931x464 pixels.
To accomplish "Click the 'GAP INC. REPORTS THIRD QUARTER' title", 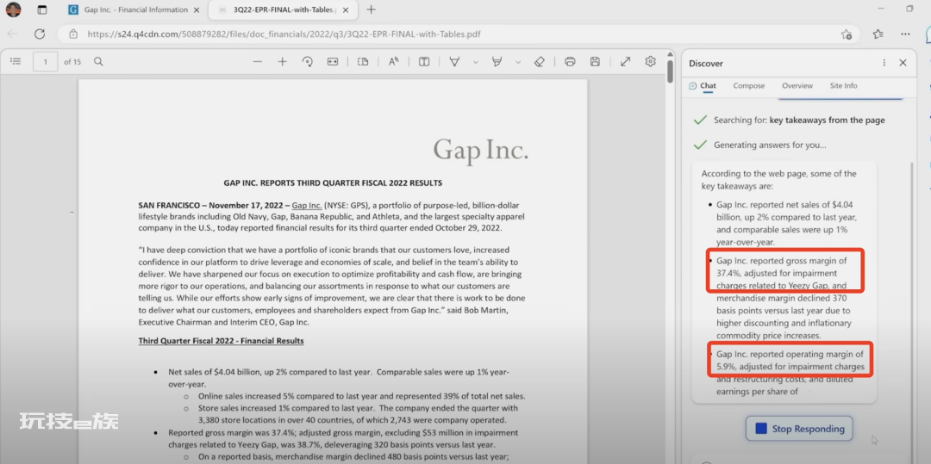I will tap(333, 183).
